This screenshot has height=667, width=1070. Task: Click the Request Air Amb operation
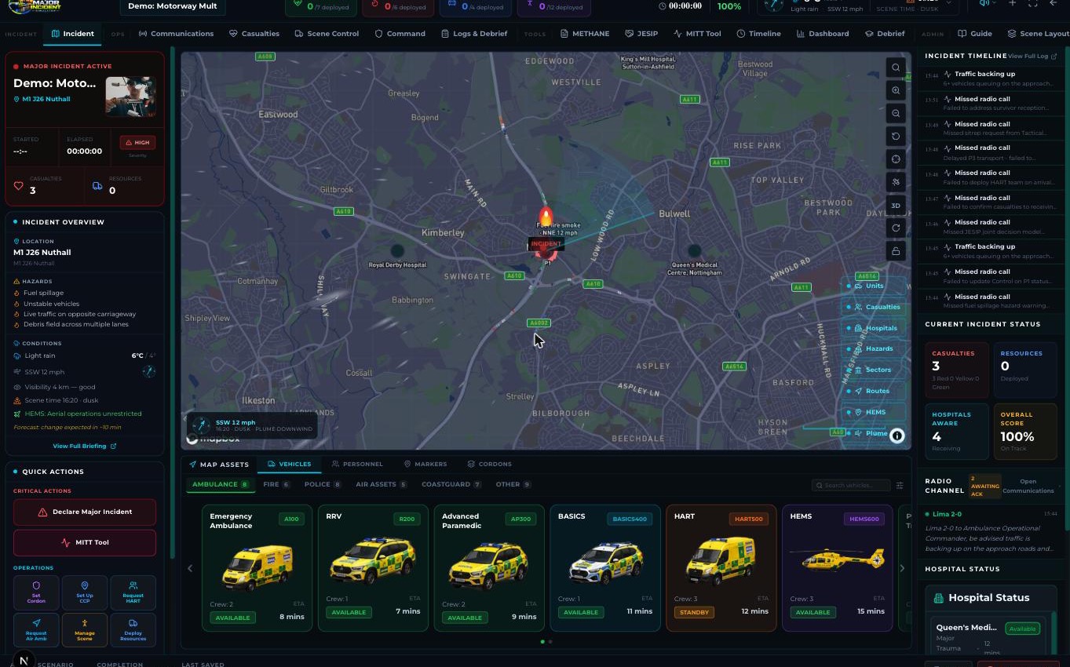tap(37, 629)
